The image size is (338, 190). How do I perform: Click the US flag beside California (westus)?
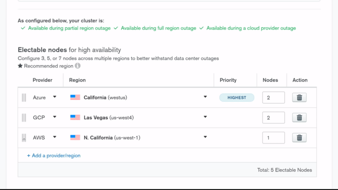click(x=75, y=98)
